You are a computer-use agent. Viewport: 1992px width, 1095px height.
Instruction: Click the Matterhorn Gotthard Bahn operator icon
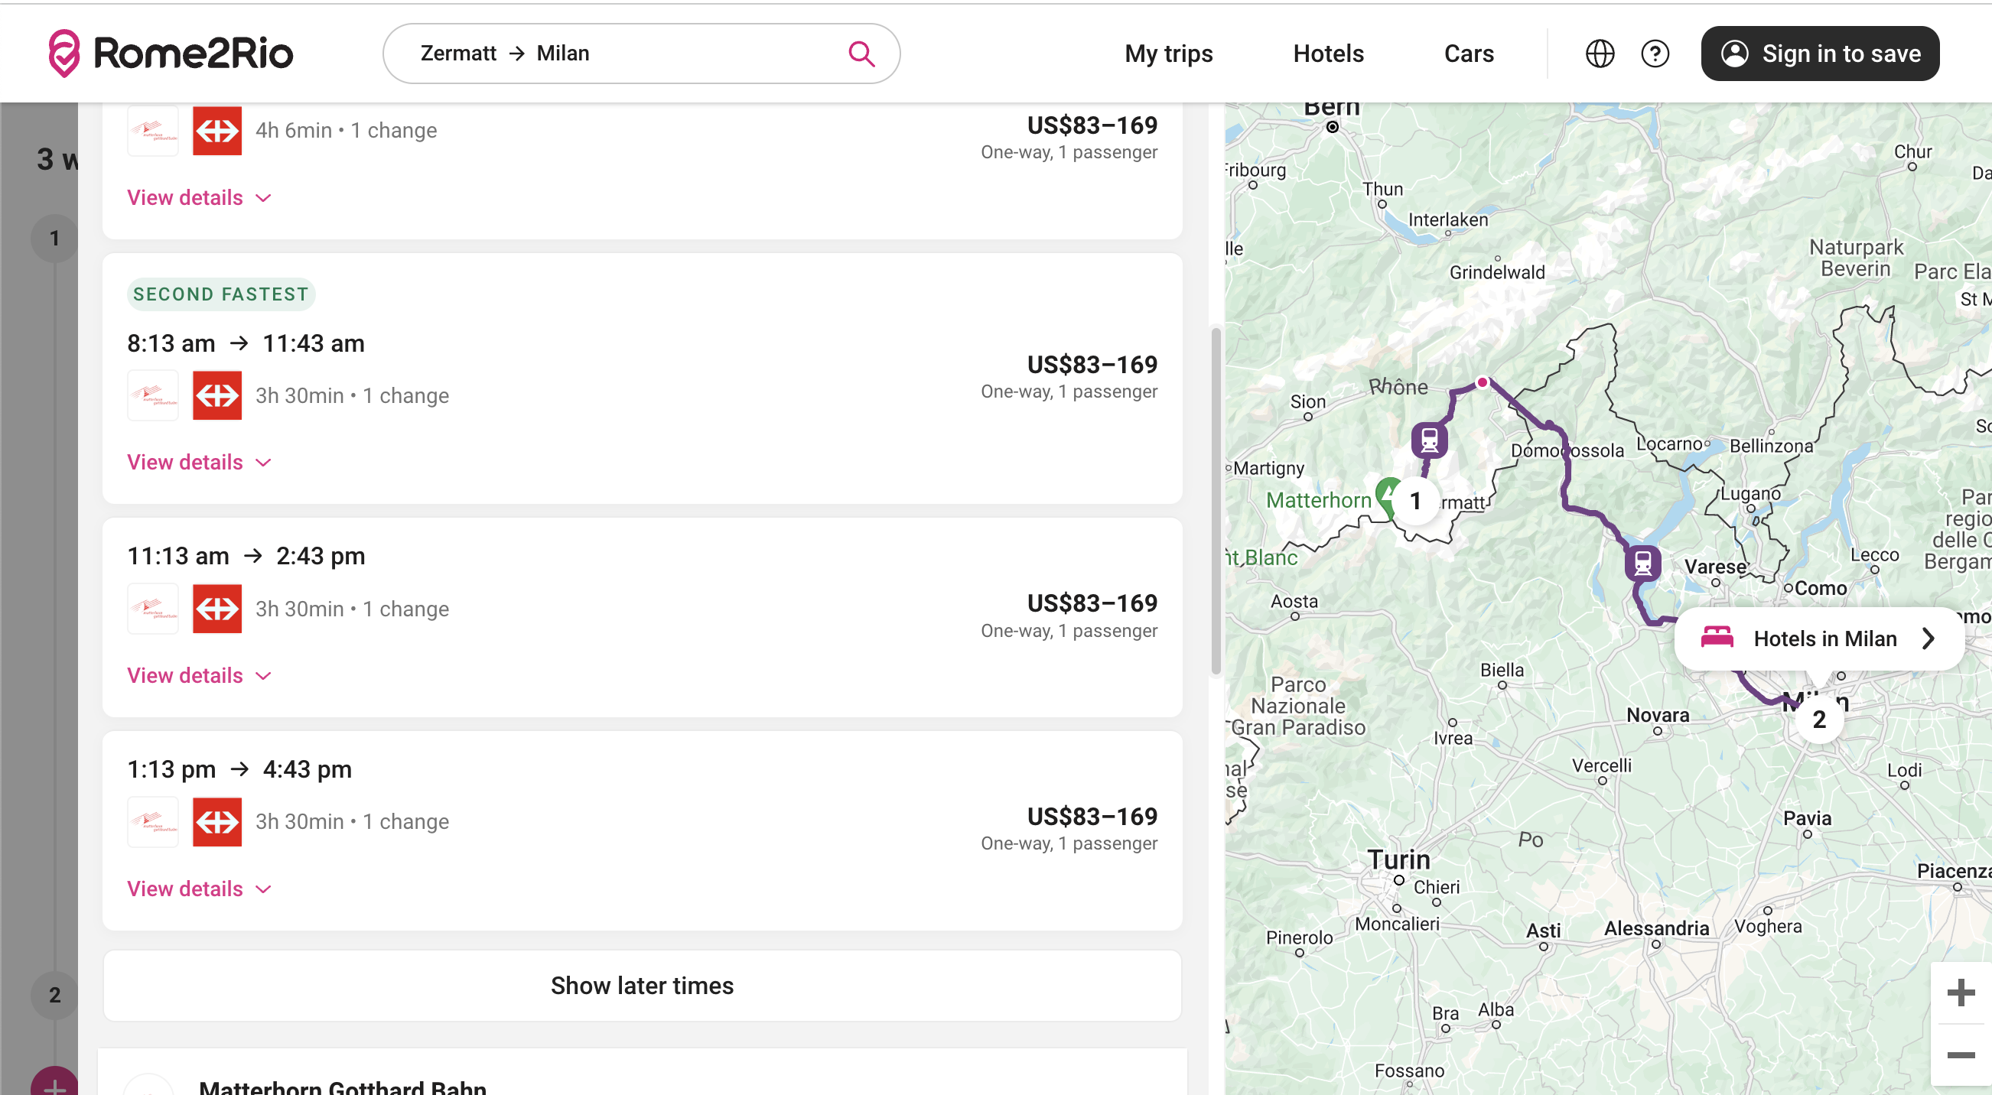pyautogui.click(x=152, y=395)
